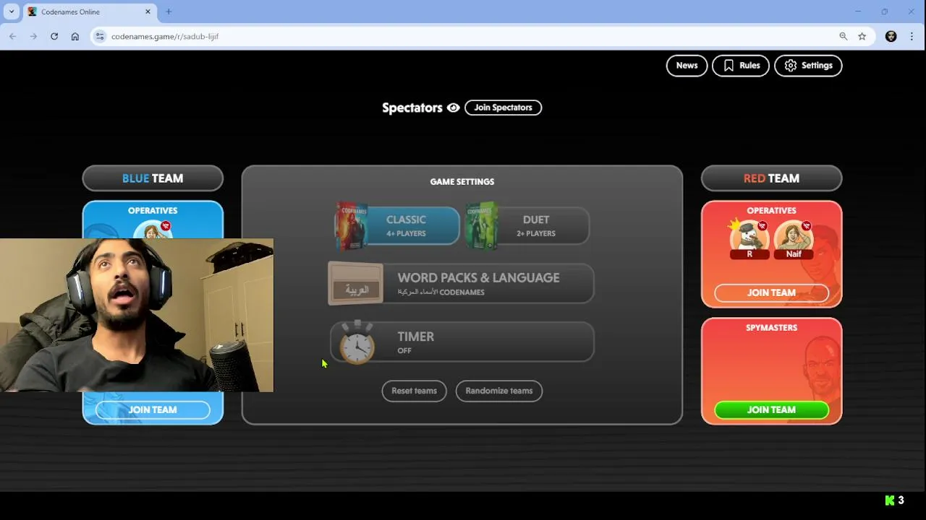Bookmark this page with star
The image size is (926, 520).
pyautogui.click(x=862, y=36)
